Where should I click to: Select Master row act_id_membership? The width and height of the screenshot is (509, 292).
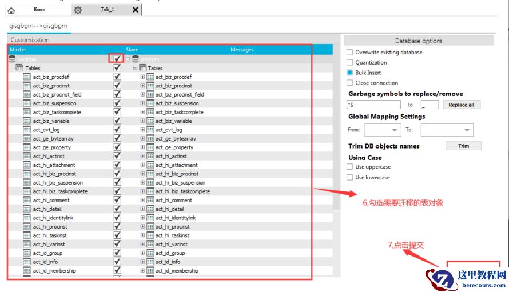pos(54,271)
